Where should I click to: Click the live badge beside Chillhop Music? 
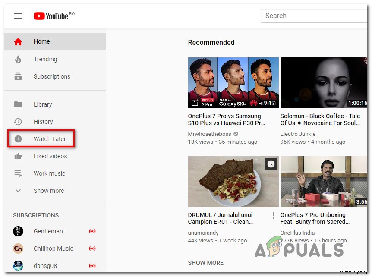tap(92, 249)
